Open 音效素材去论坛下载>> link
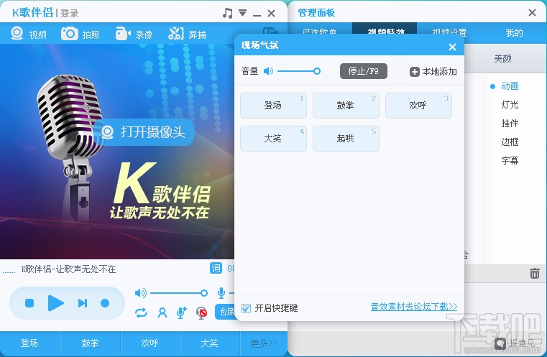Image resolution: width=547 pixels, height=357 pixels. click(x=414, y=307)
